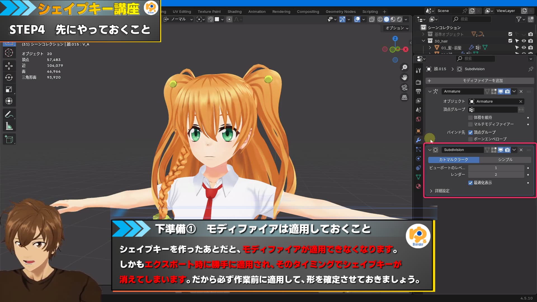The width and height of the screenshot is (537, 302).
Task: Toggle Subdivision modifier viewport display
Action: pos(501,150)
